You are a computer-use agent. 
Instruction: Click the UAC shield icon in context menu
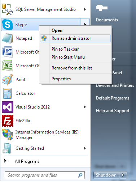pyautogui.click(x=44, y=38)
